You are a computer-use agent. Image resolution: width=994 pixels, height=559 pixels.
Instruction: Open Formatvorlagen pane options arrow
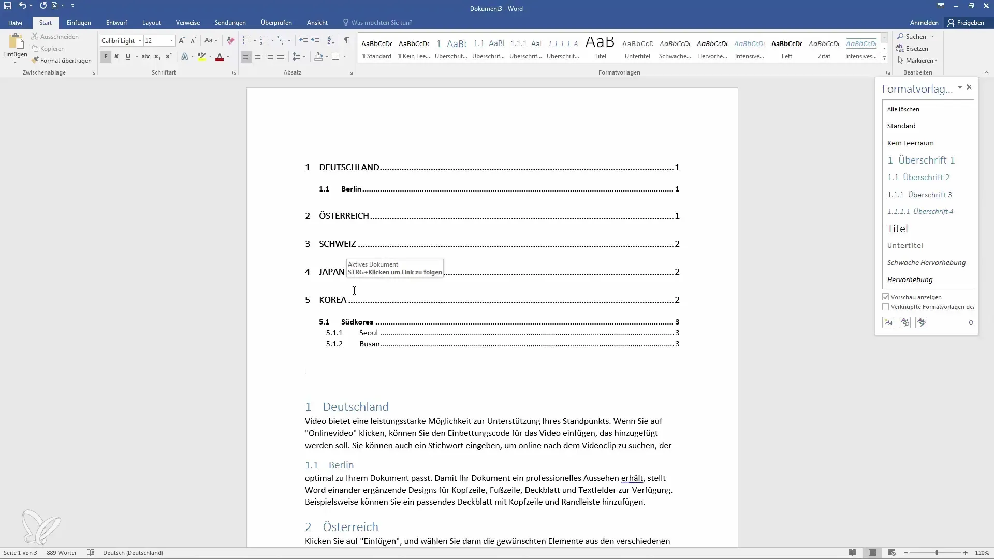(960, 87)
